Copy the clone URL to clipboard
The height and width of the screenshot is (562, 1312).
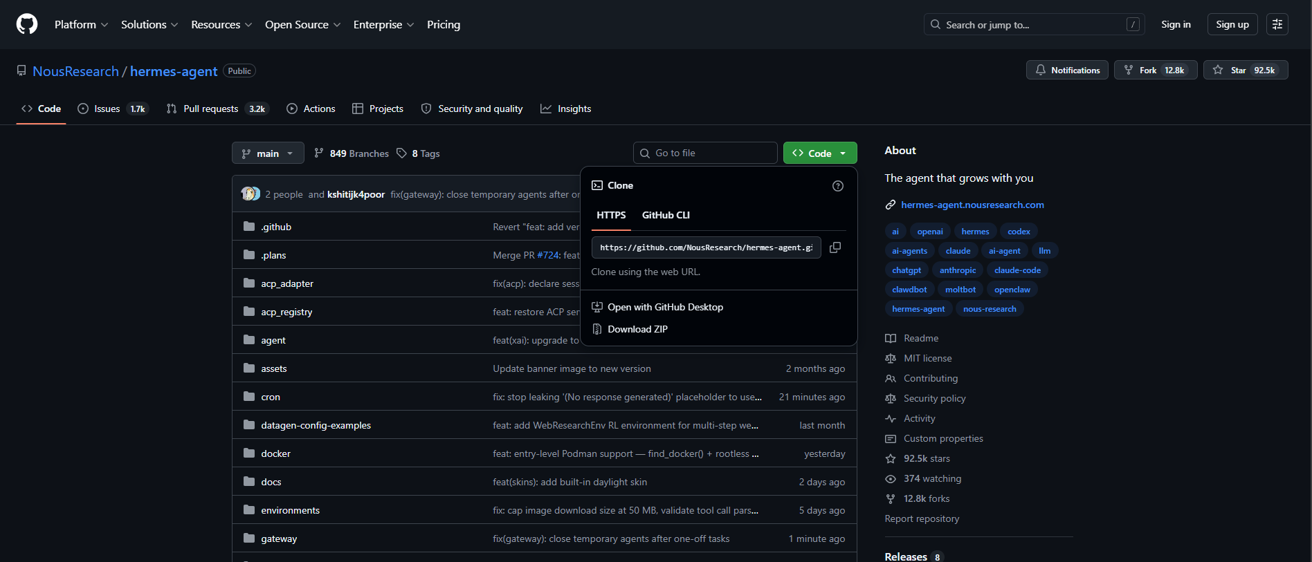tap(835, 247)
